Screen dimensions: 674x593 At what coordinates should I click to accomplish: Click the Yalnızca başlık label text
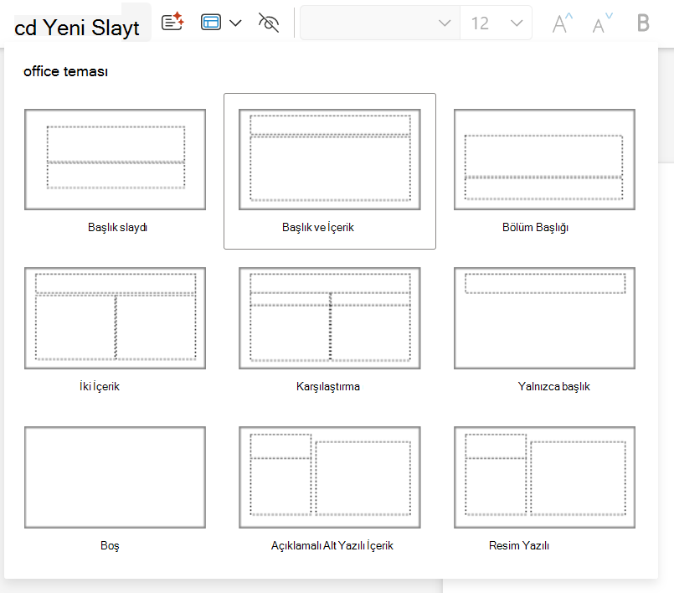[553, 386]
